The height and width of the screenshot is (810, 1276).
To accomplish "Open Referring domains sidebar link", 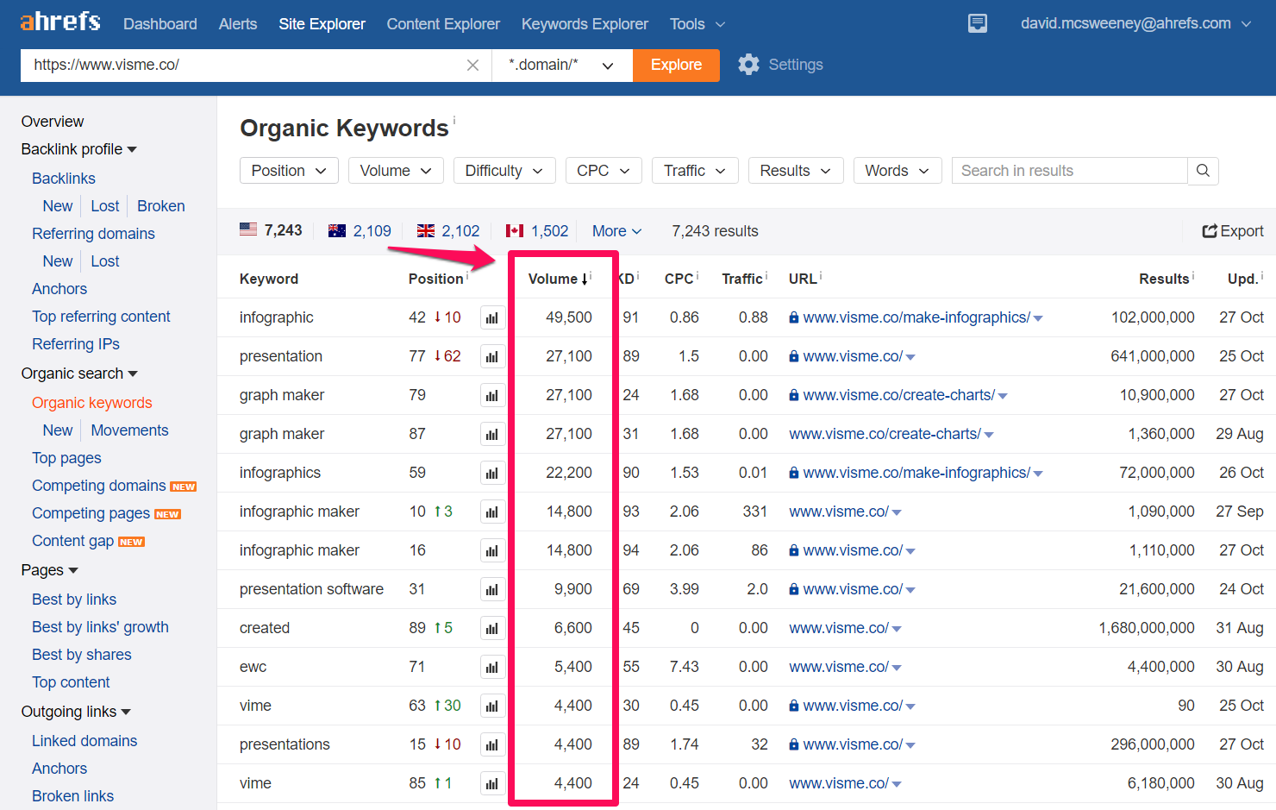I will coord(93,234).
